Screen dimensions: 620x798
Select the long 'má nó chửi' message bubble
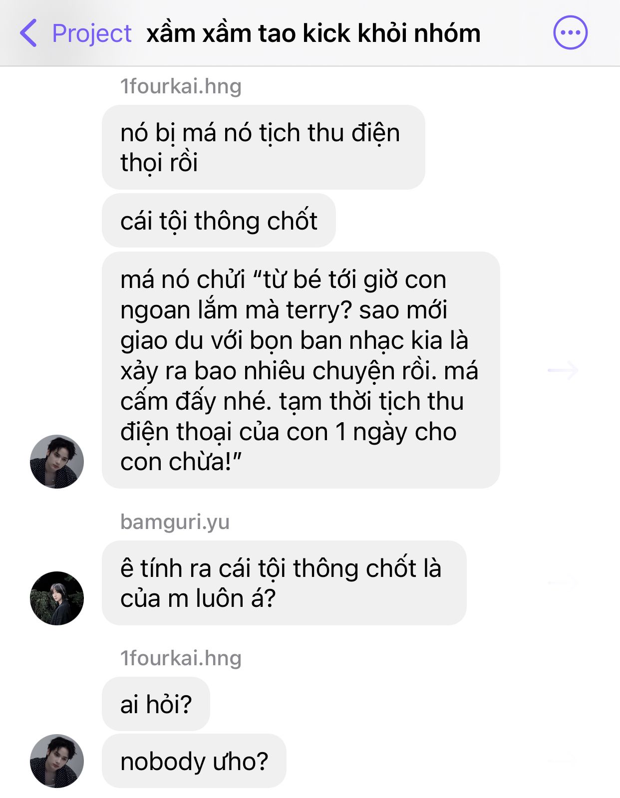click(x=301, y=370)
